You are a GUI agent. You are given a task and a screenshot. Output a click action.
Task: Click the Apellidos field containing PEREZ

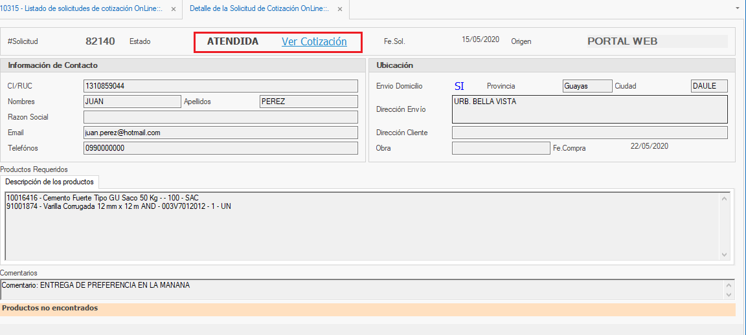pos(308,102)
